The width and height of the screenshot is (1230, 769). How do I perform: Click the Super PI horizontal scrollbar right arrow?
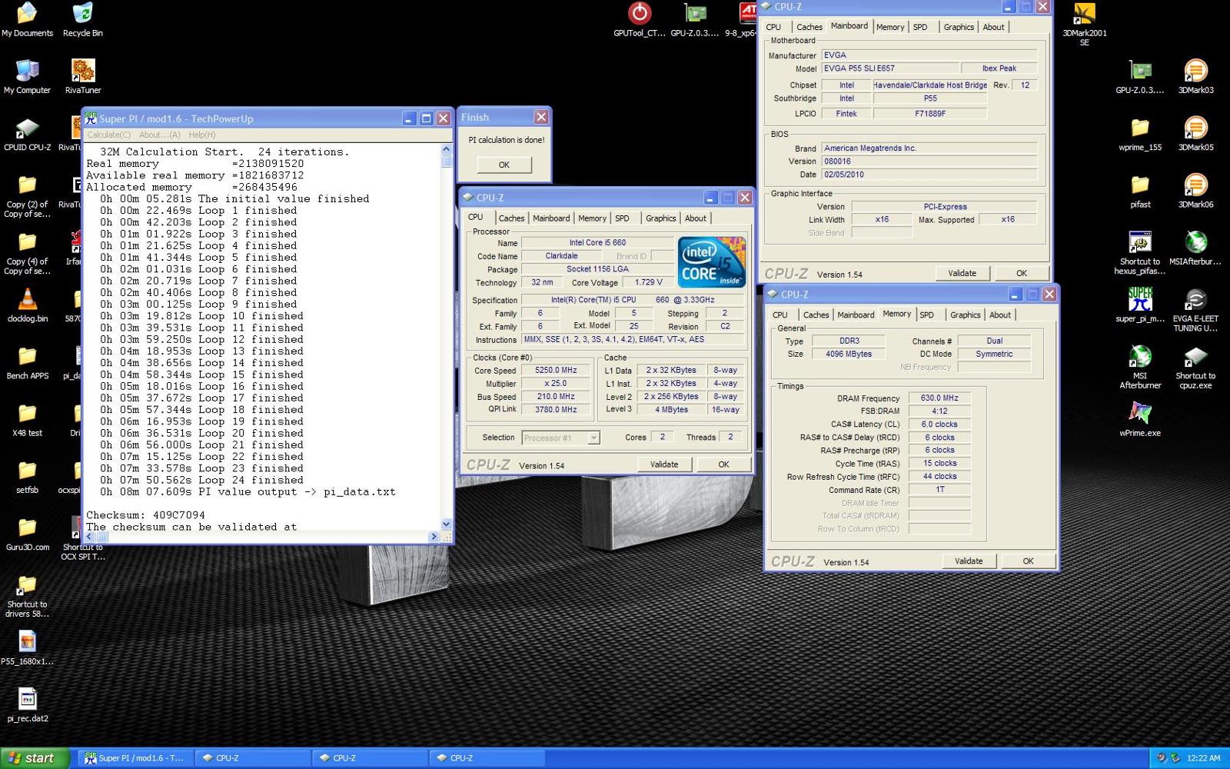(x=434, y=537)
